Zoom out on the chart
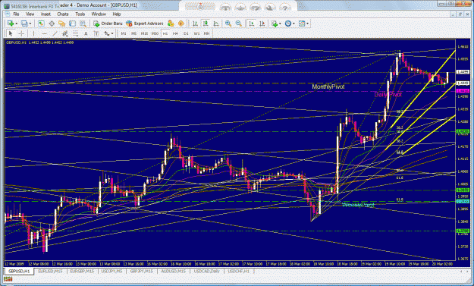 (x=238, y=24)
